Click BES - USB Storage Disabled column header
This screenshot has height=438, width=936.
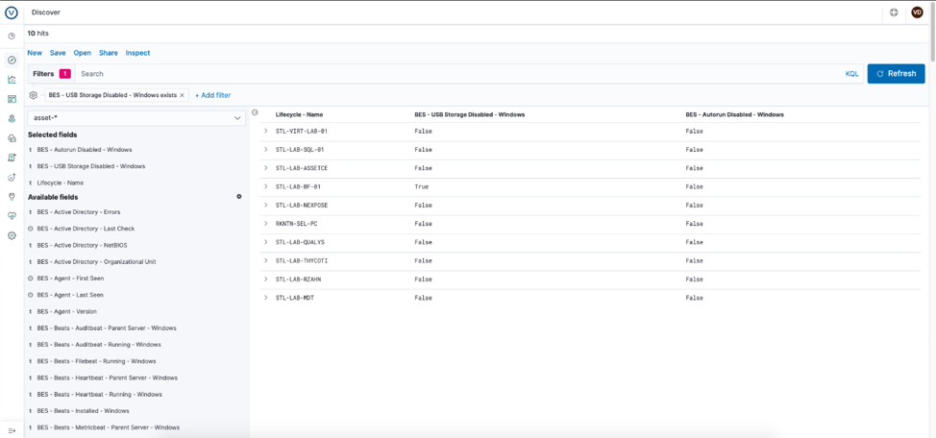[469, 114]
